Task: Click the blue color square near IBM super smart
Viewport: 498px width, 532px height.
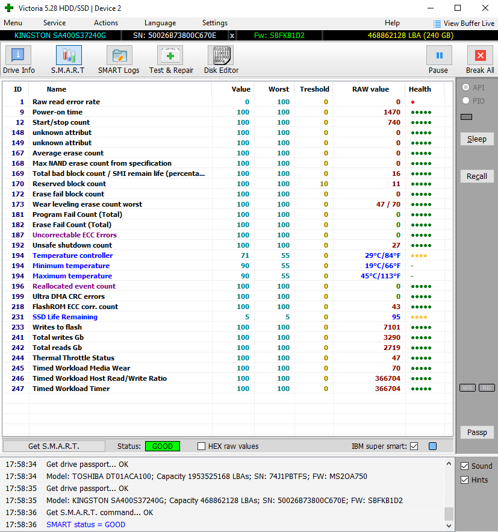Action: tap(432, 446)
